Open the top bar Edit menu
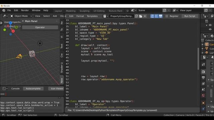The image size is (214, 120). [16, 10]
